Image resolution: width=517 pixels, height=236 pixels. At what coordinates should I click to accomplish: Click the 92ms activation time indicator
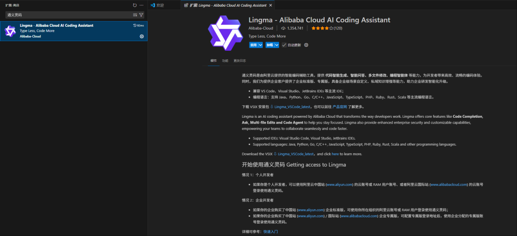click(x=138, y=25)
